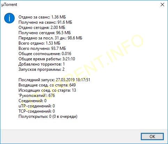This screenshot has width=168, height=144.
Task: Click the blue information icon
Action: pos(9,18)
